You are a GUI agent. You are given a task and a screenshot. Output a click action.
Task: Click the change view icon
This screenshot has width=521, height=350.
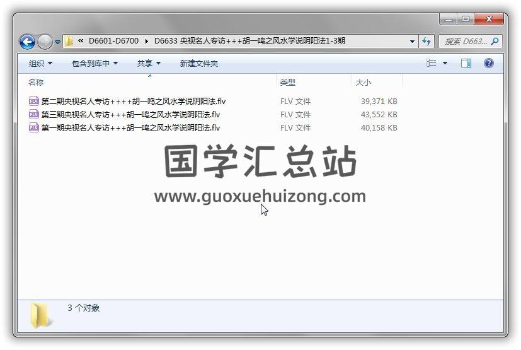[431, 63]
